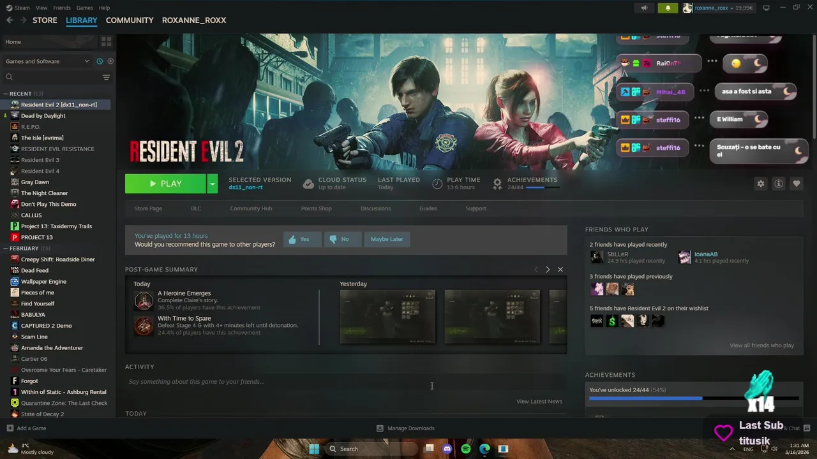Open the notifications bell
817x459 pixels.
point(668,8)
